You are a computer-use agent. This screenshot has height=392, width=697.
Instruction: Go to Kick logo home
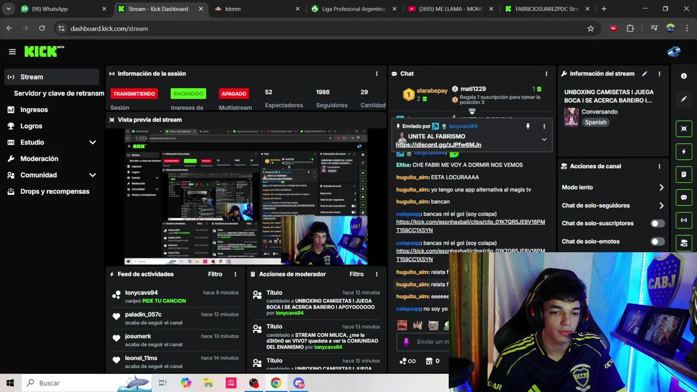[x=44, y=51]
